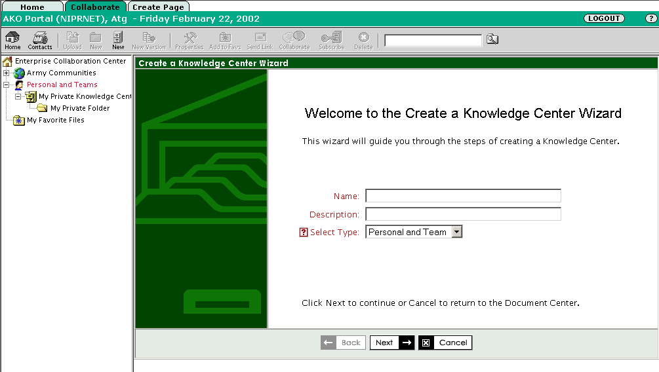
Task: Switch to the Home tab
Action: pos(32,7)
